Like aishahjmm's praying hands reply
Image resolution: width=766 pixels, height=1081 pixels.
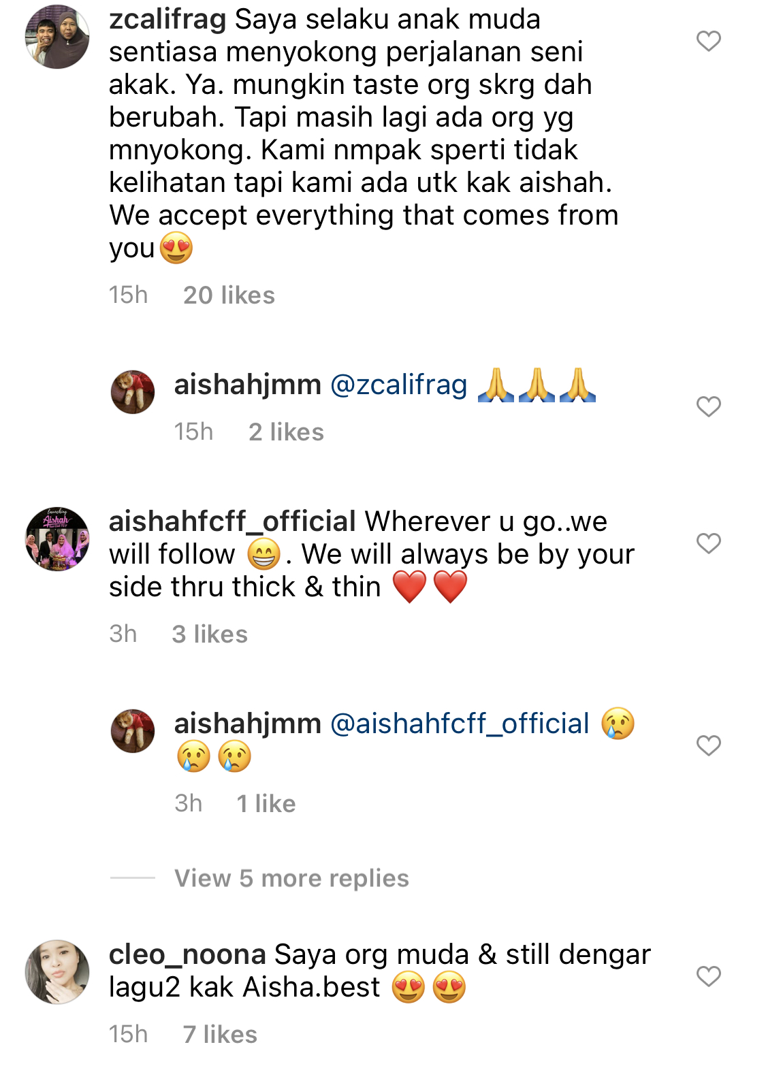pos(708,406)
